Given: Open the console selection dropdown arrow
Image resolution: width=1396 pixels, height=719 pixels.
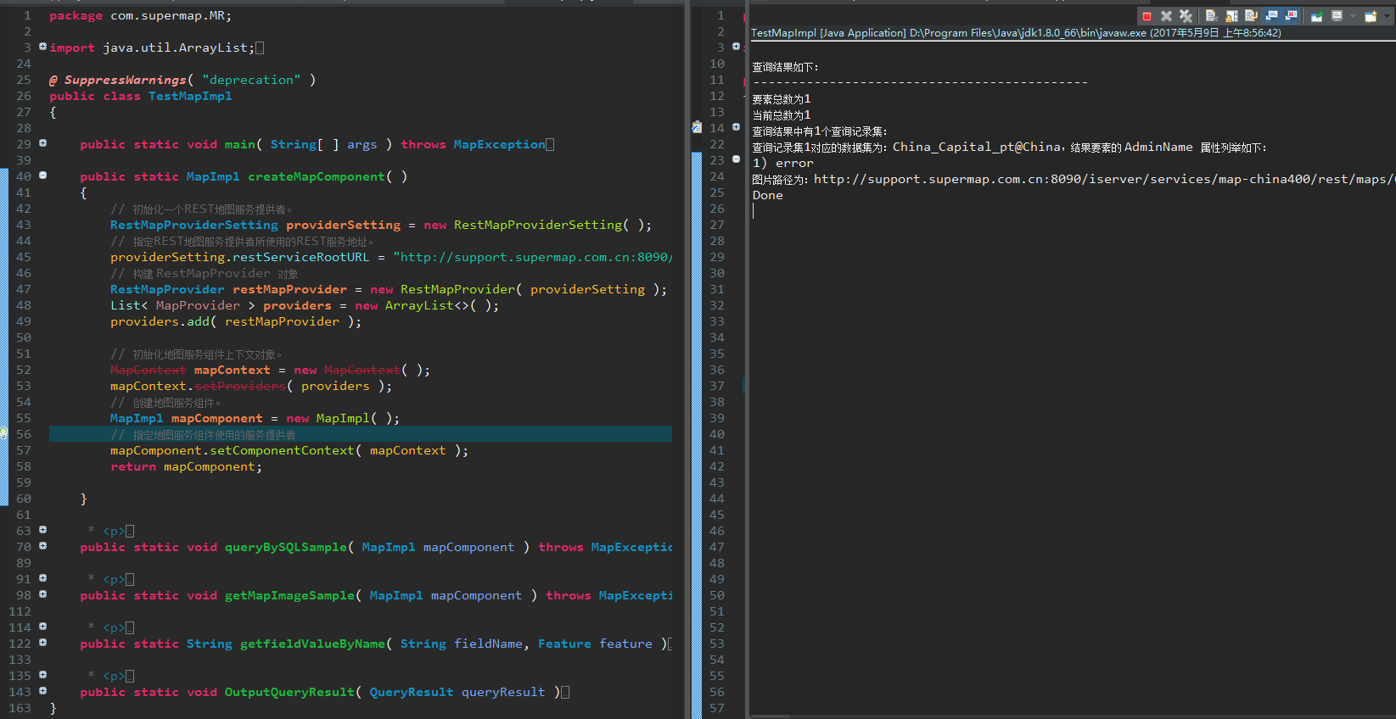Looking at the screenshot, I should (x=1353, y=16).
